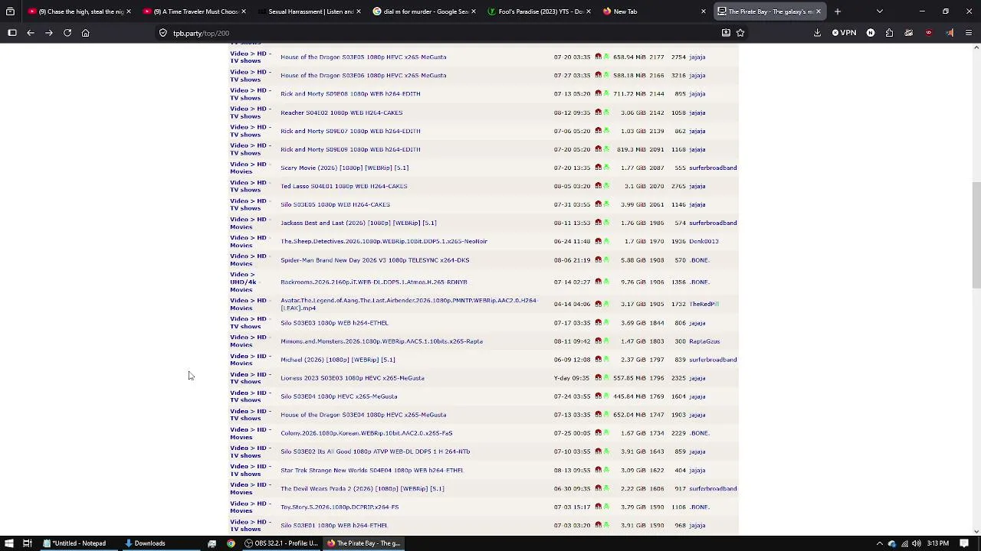Close The Pirate Bay tab

[819, 11]
